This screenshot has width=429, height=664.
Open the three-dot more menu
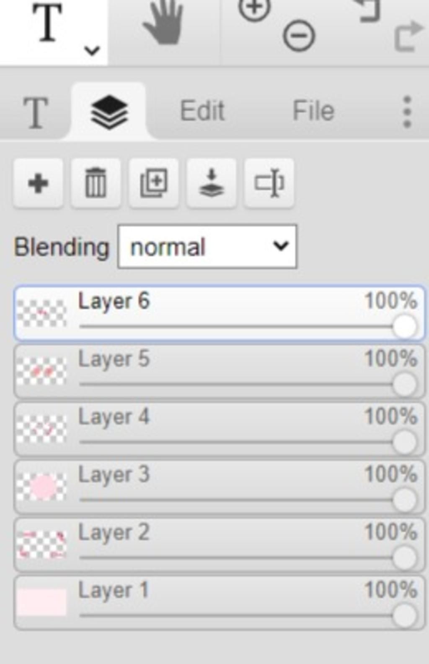[407, 112]
